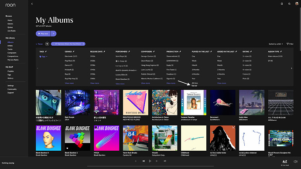This screenshot has height=169, width=301.
Task: Click the Play now button
Action: (43, 34)
